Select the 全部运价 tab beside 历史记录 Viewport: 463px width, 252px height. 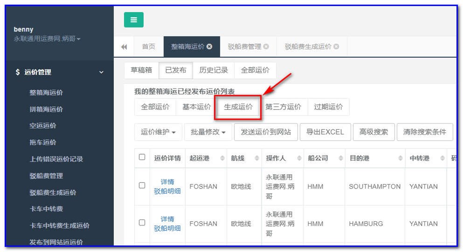255,70
